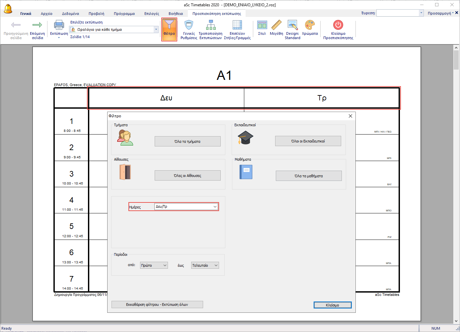Open Extra Columns/Rows grid icon
This screenshot has width=460, height=332.
click(237, 25)
